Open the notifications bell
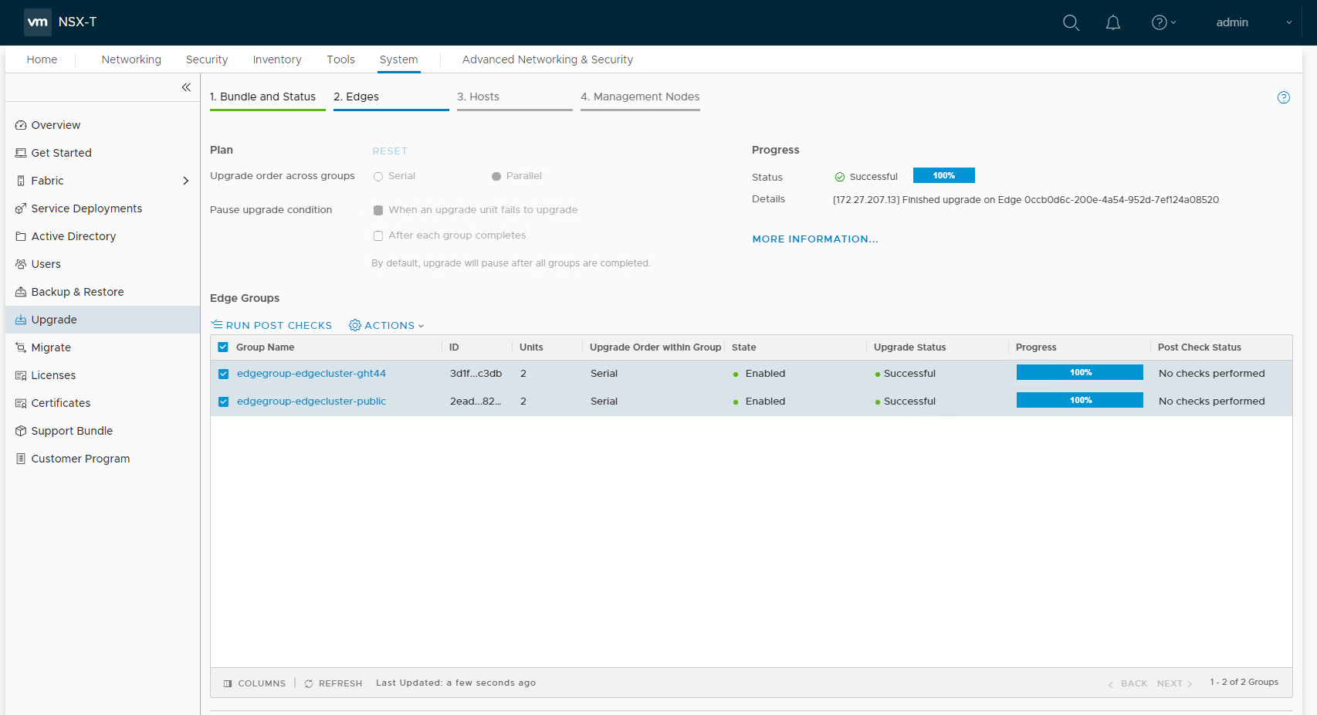This screenshot has width=1317, height=715. click(1112, 22)
